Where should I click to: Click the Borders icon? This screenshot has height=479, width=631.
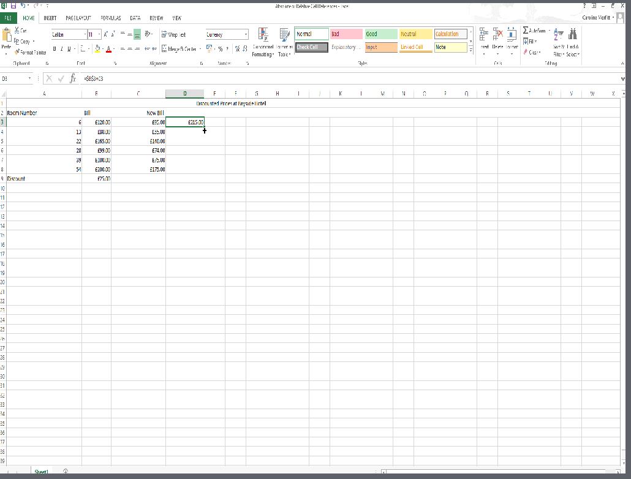(x=83, y=49)
